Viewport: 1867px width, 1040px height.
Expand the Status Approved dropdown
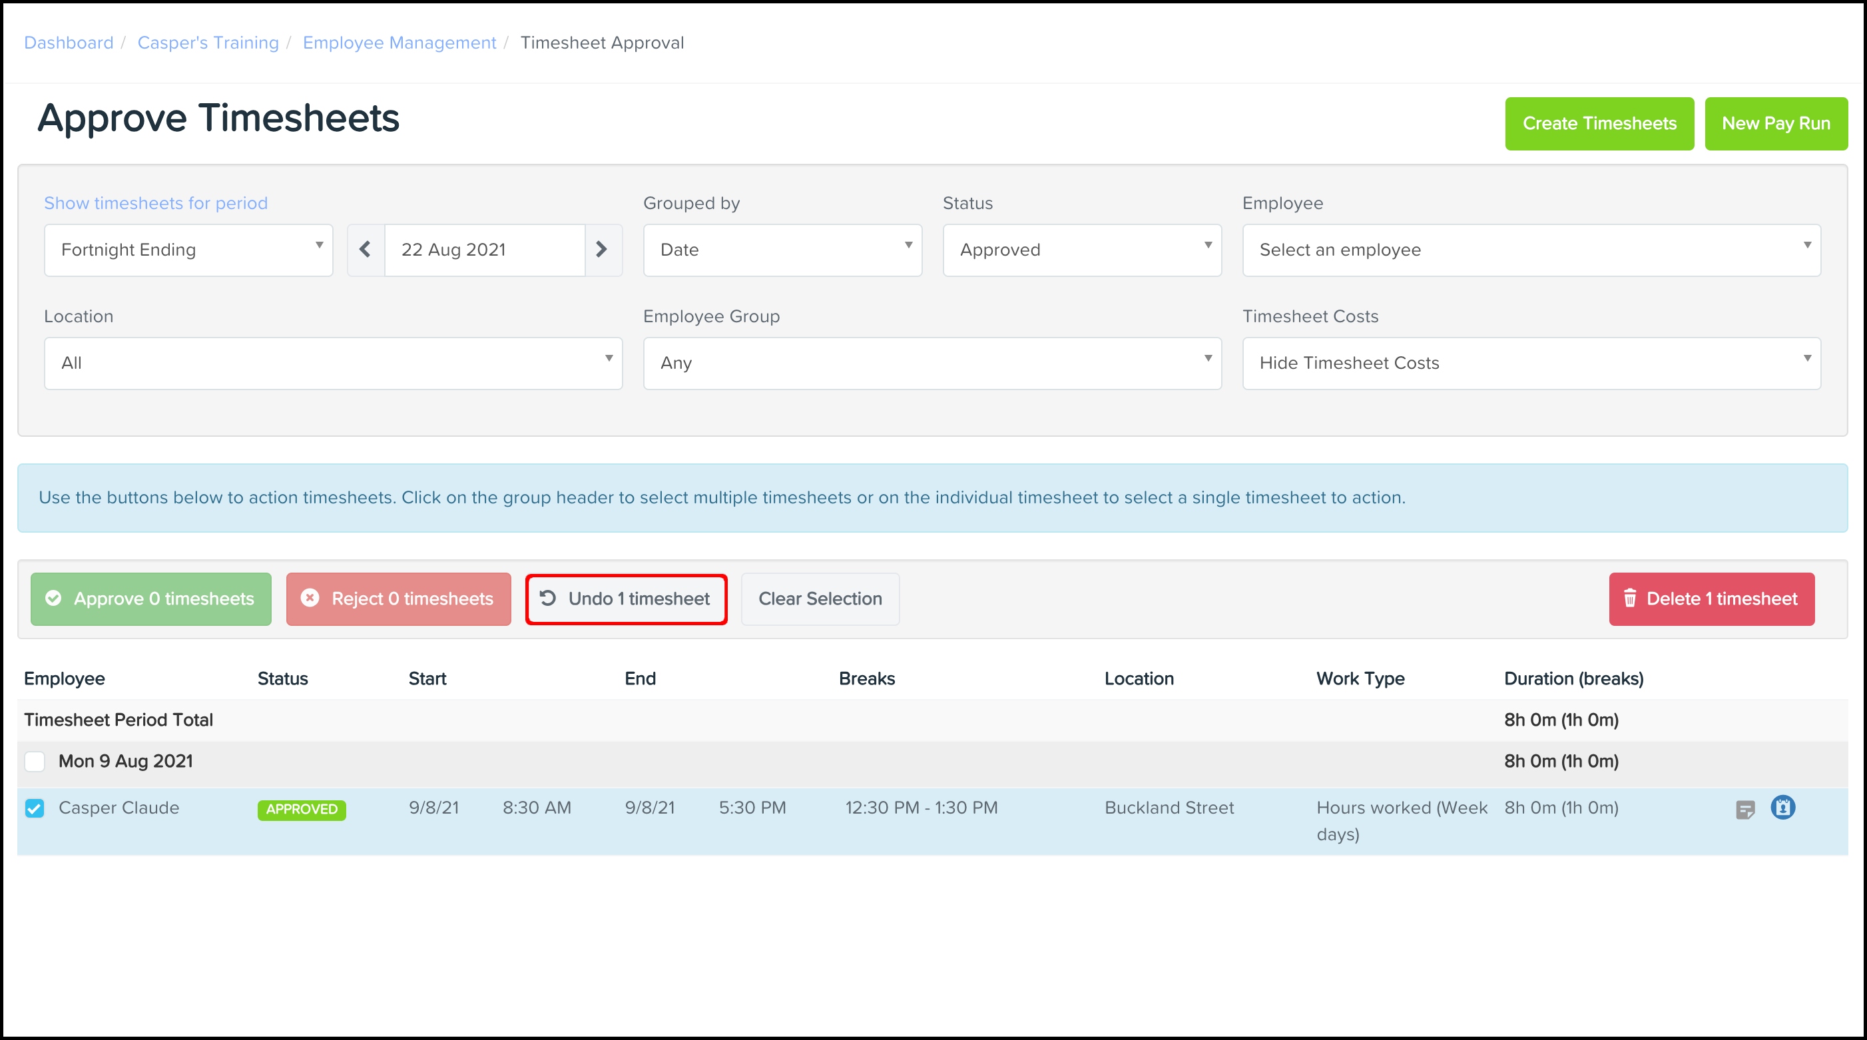(x=1081, y=250)
